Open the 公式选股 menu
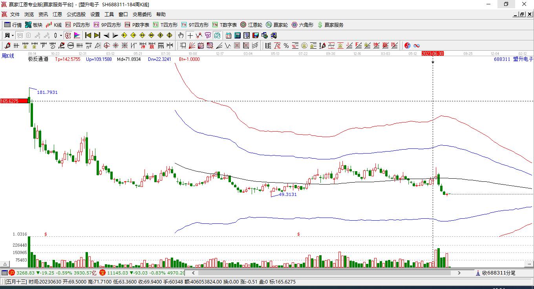The image size is (534, 289). point(76,15)
